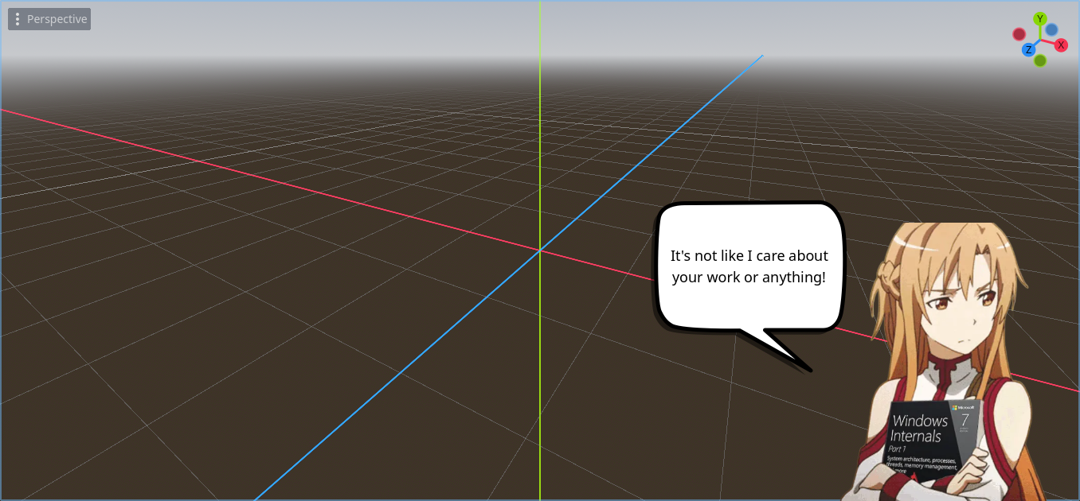Select the unlabeled muted blue negative-Z gizmo dot

click(1051, 29)
